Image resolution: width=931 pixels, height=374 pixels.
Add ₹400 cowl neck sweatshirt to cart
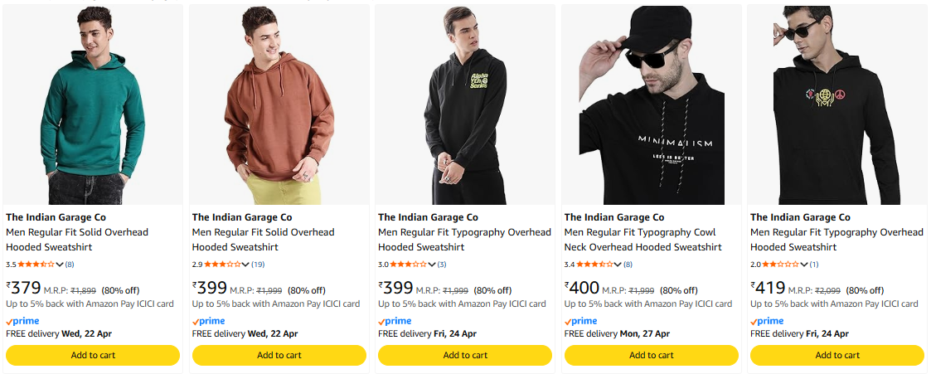pos(652,355)
